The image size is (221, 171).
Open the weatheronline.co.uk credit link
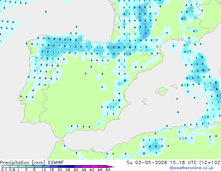click(191, 168)
